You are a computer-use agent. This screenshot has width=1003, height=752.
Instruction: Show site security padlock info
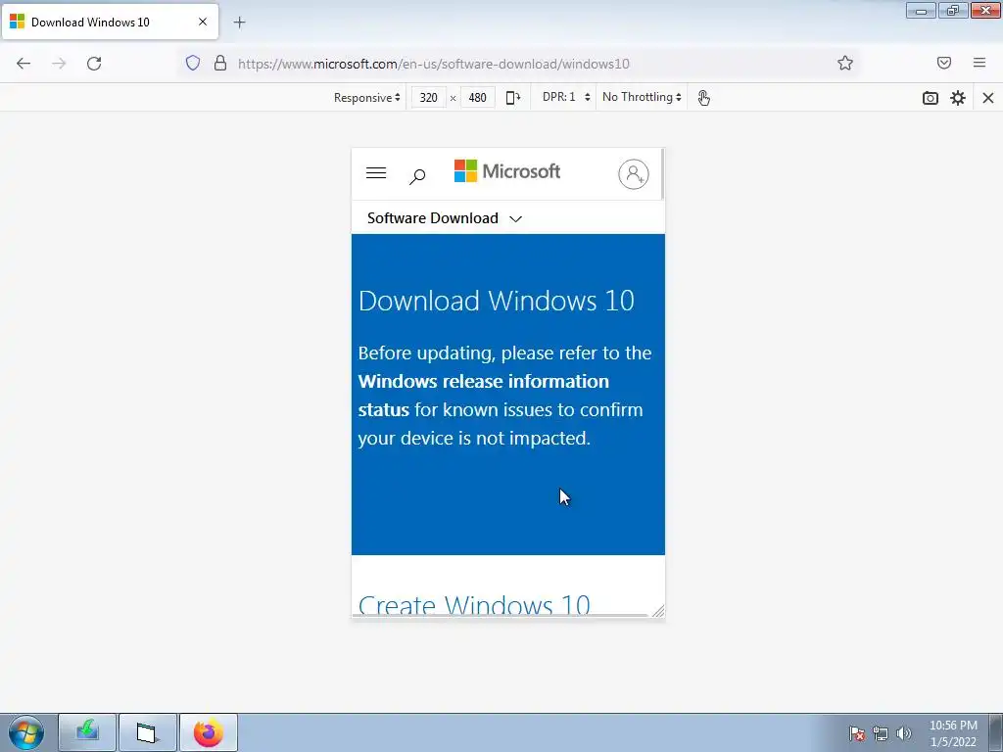click(x=220, y=63)
